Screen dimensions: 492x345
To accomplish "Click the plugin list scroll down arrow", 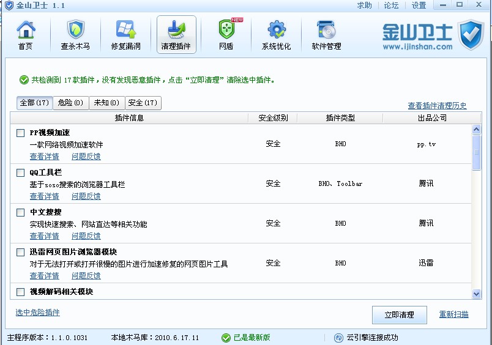I will pos(476,294).
